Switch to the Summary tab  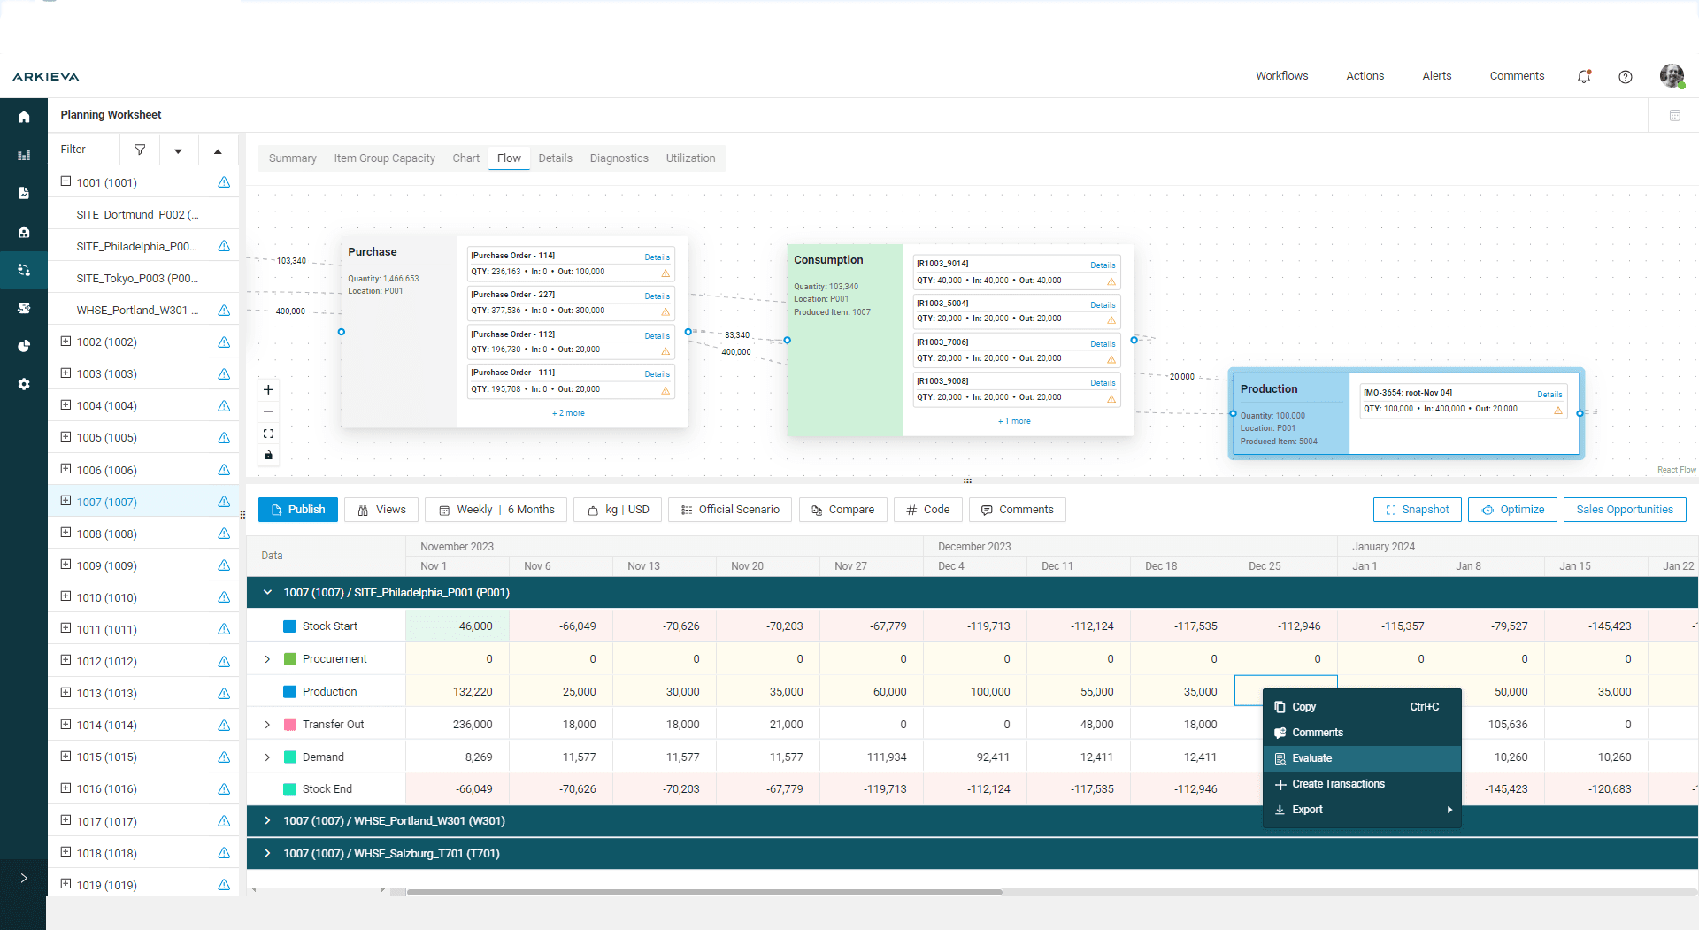293,158
